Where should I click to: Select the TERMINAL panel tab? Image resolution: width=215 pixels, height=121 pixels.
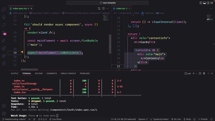tap(27, 74)
